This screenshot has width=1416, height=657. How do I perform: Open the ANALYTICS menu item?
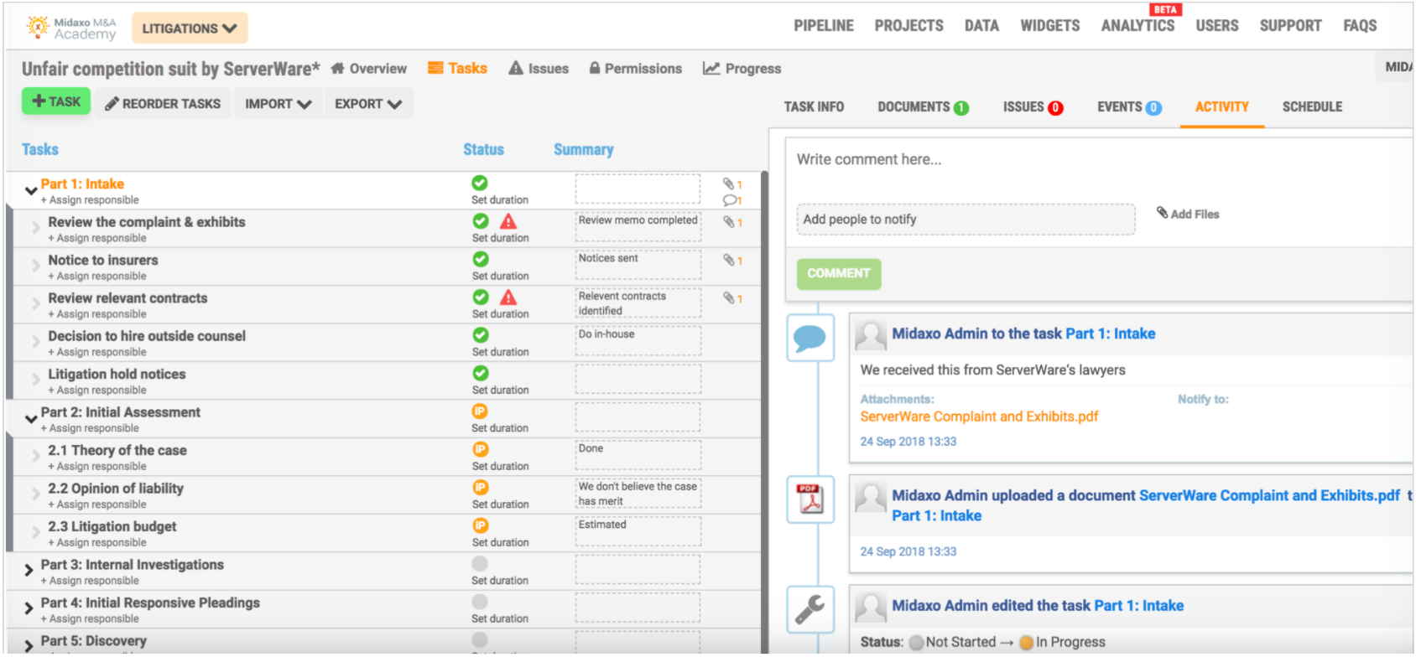(1137, 26)
